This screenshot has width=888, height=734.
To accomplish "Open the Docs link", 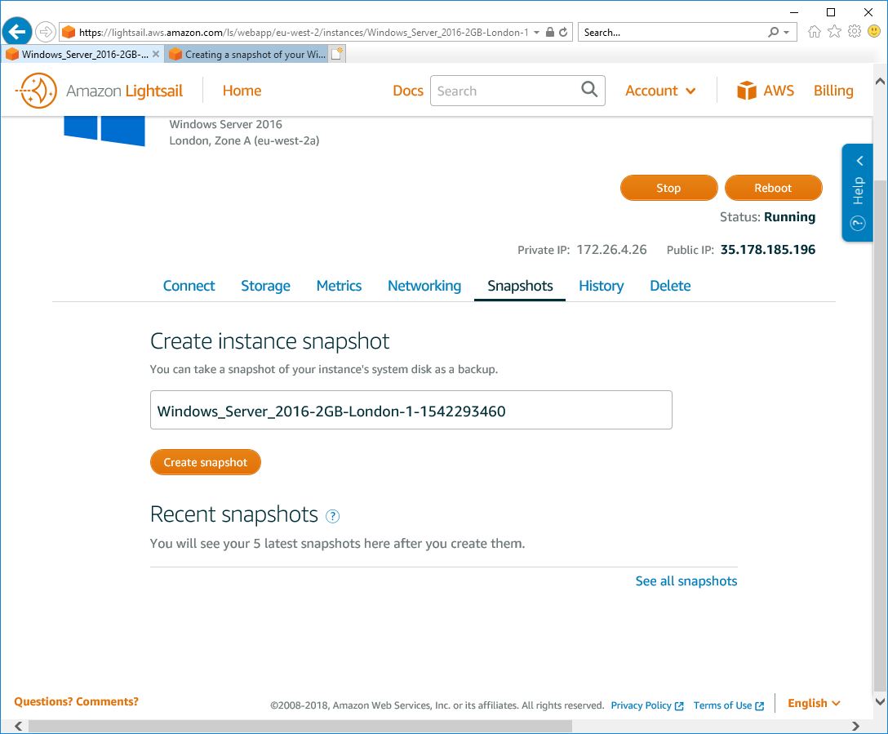I will tap(408, 91).
